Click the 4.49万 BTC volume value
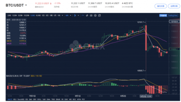Screen dimensions: 181x102 coord(127,3)
